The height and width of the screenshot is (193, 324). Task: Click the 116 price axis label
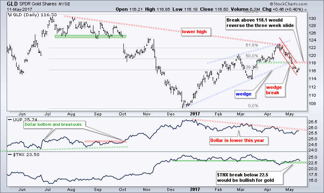(x=312, y=71)
